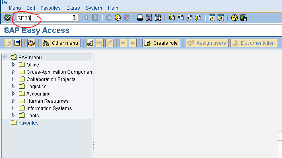
Task: Click the command field containing SE38
Action: point(47,18)
